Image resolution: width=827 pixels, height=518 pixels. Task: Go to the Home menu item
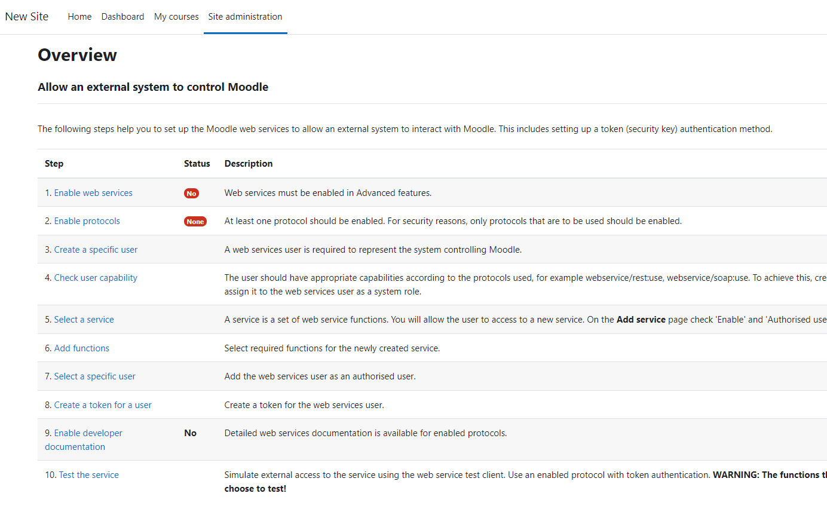79,17
